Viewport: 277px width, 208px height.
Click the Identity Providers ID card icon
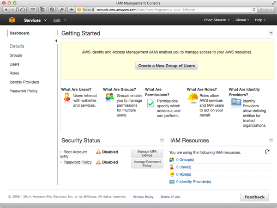[236, 103]
